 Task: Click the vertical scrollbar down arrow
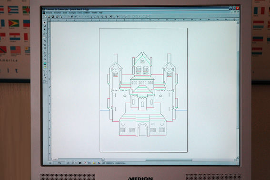pyautogui.click(x=238, y=157)
